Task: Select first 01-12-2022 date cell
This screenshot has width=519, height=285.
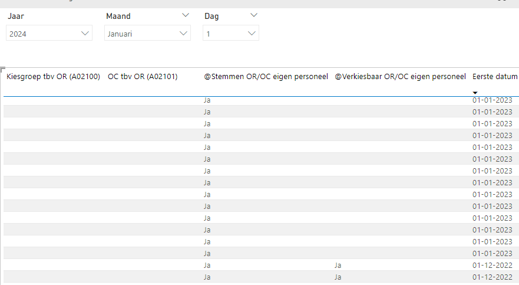Action: click(492, 266)
